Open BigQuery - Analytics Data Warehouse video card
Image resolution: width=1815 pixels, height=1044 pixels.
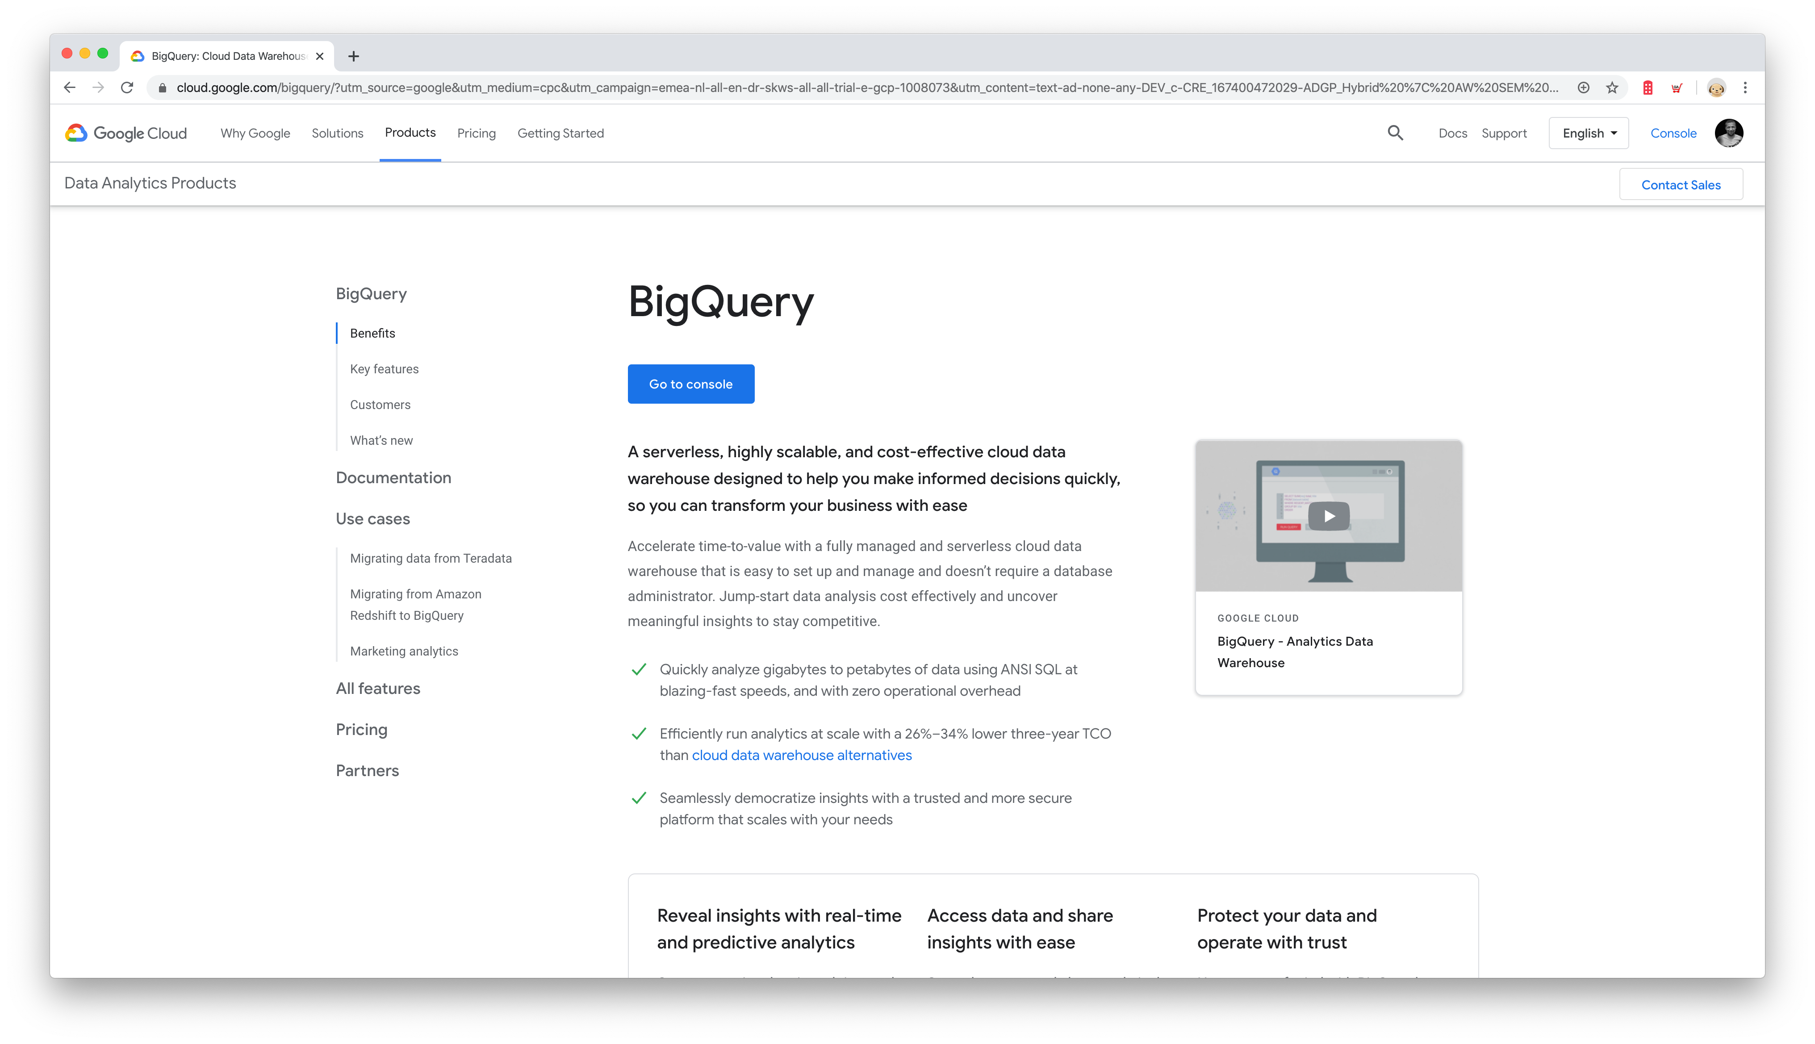pos(1328,567)
